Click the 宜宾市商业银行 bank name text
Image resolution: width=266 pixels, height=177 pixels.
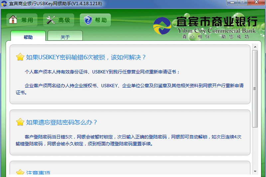coord(217,22)
